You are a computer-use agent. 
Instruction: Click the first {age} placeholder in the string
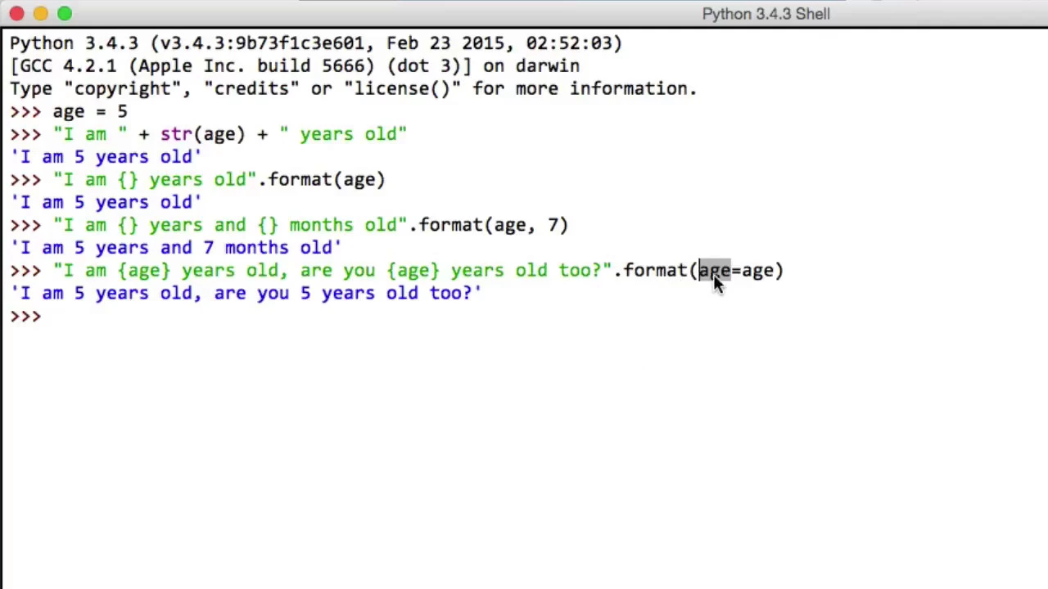144,271
